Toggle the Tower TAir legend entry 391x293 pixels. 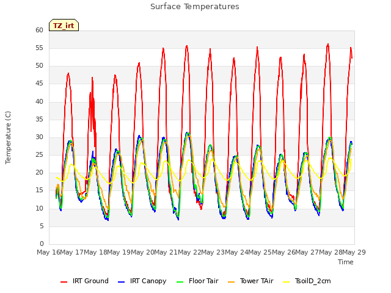pos(250,281)
